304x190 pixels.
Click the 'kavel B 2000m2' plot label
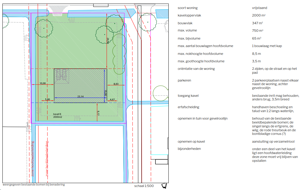pyautogui.click(x=57, y=116)
